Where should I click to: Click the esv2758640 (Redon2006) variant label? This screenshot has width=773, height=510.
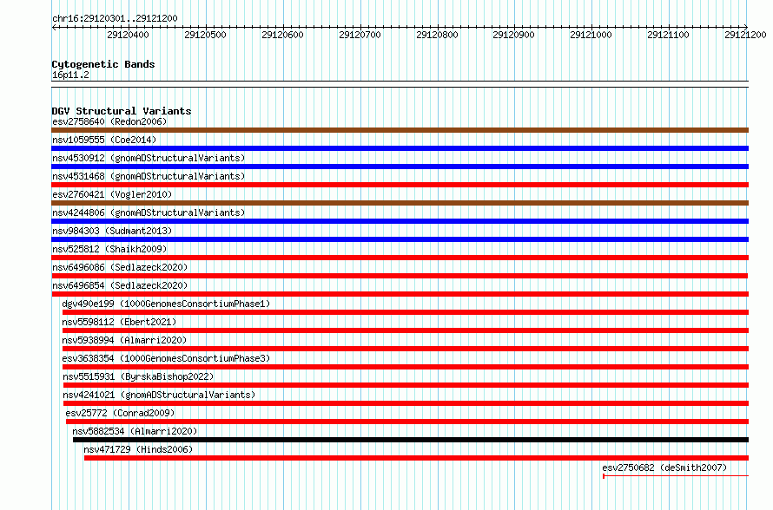(109, 121)
